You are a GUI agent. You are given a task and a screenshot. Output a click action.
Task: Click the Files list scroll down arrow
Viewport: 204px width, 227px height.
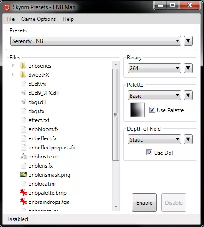click(x=116, y=207)
